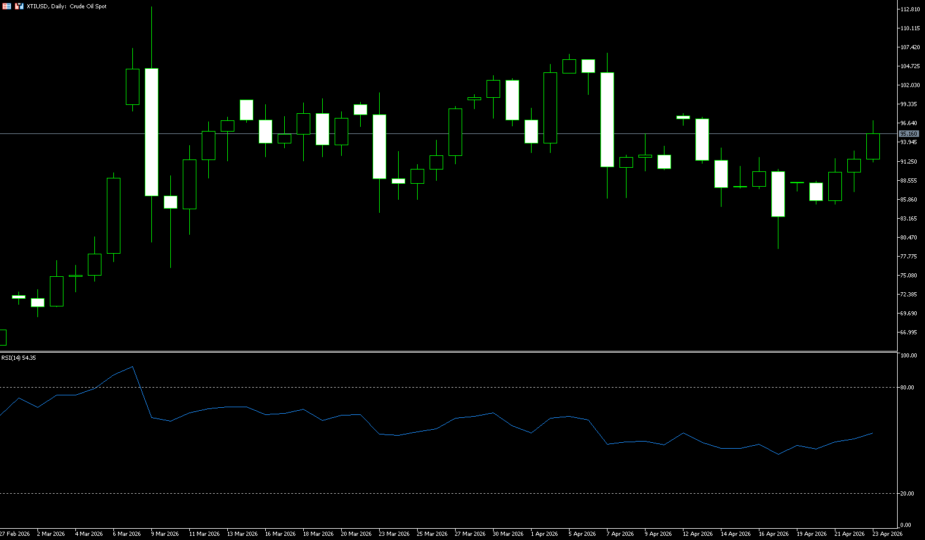Click the 66.995 label on price axis
925x540 pixels.
908,333
